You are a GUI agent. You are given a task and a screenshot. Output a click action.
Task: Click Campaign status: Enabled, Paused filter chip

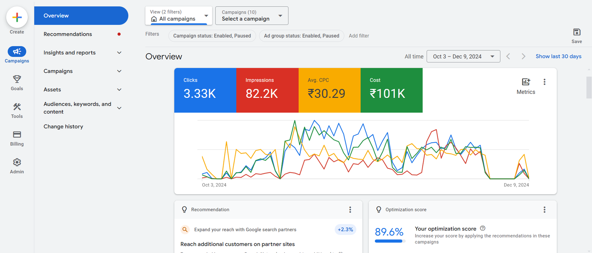point(212,36)
